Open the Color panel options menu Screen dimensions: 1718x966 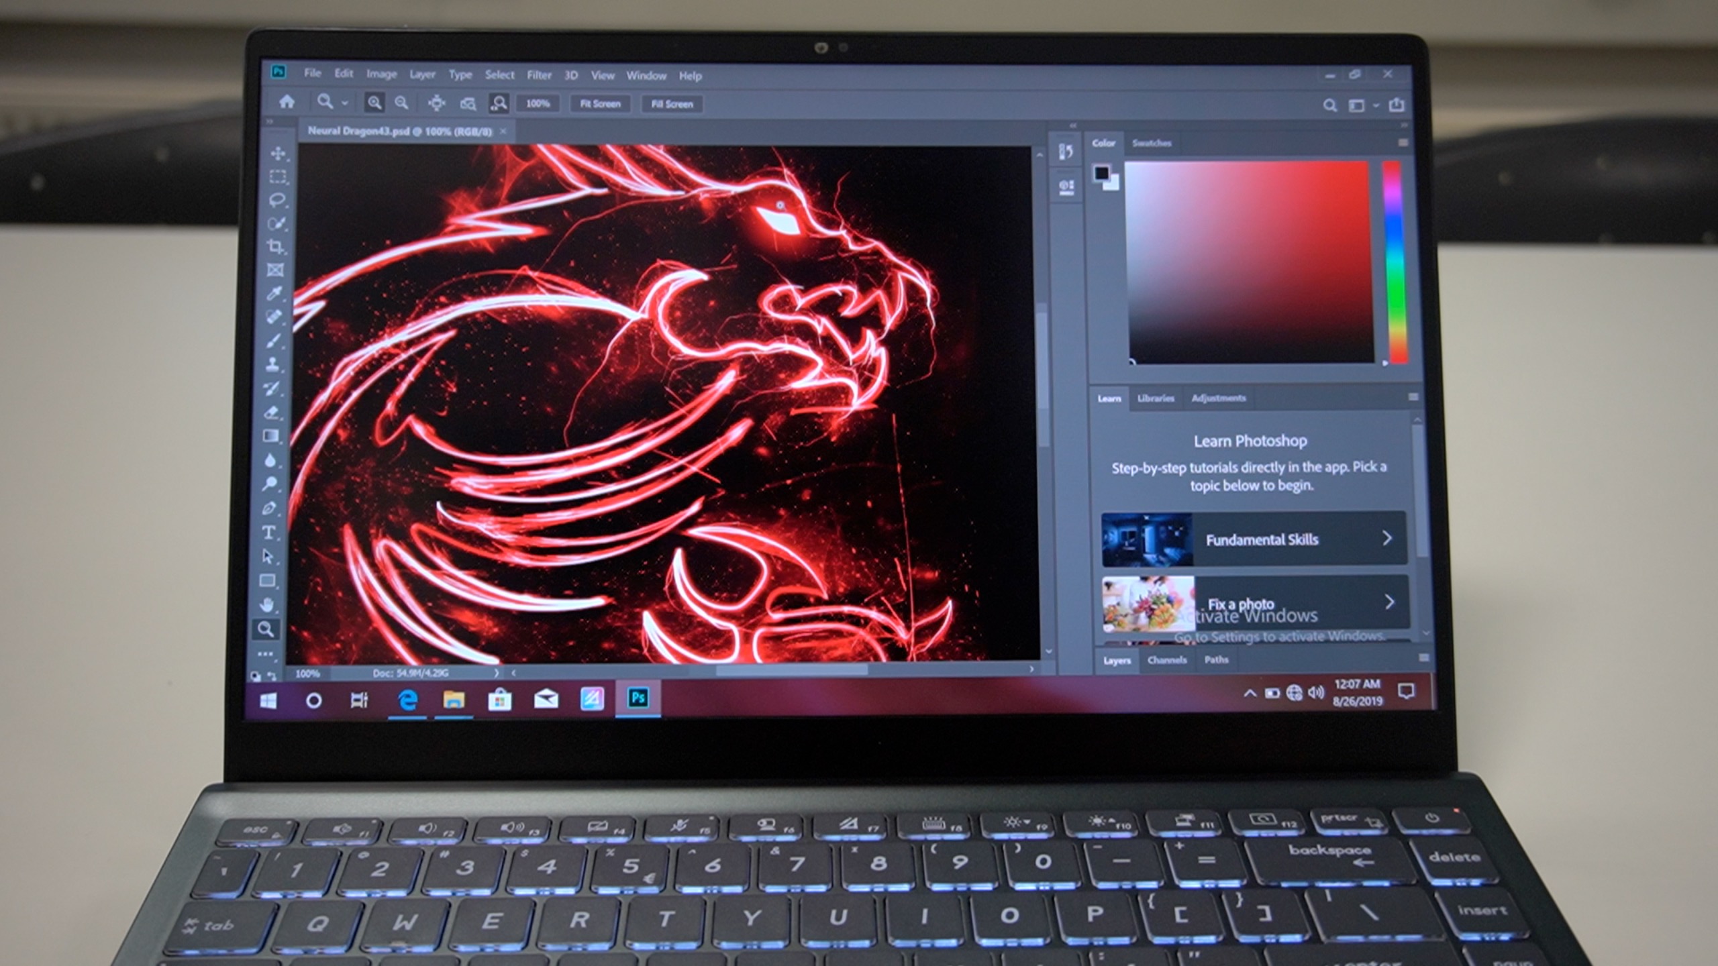click(x=1403, y=143)
